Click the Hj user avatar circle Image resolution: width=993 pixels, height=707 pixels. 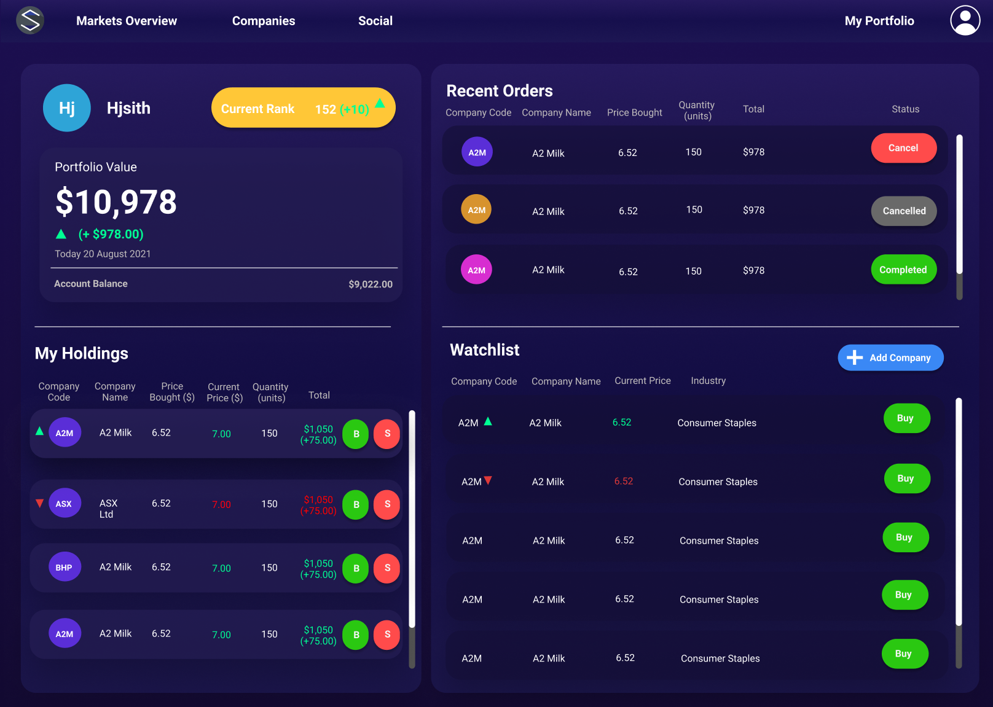[x=67, y=108]
